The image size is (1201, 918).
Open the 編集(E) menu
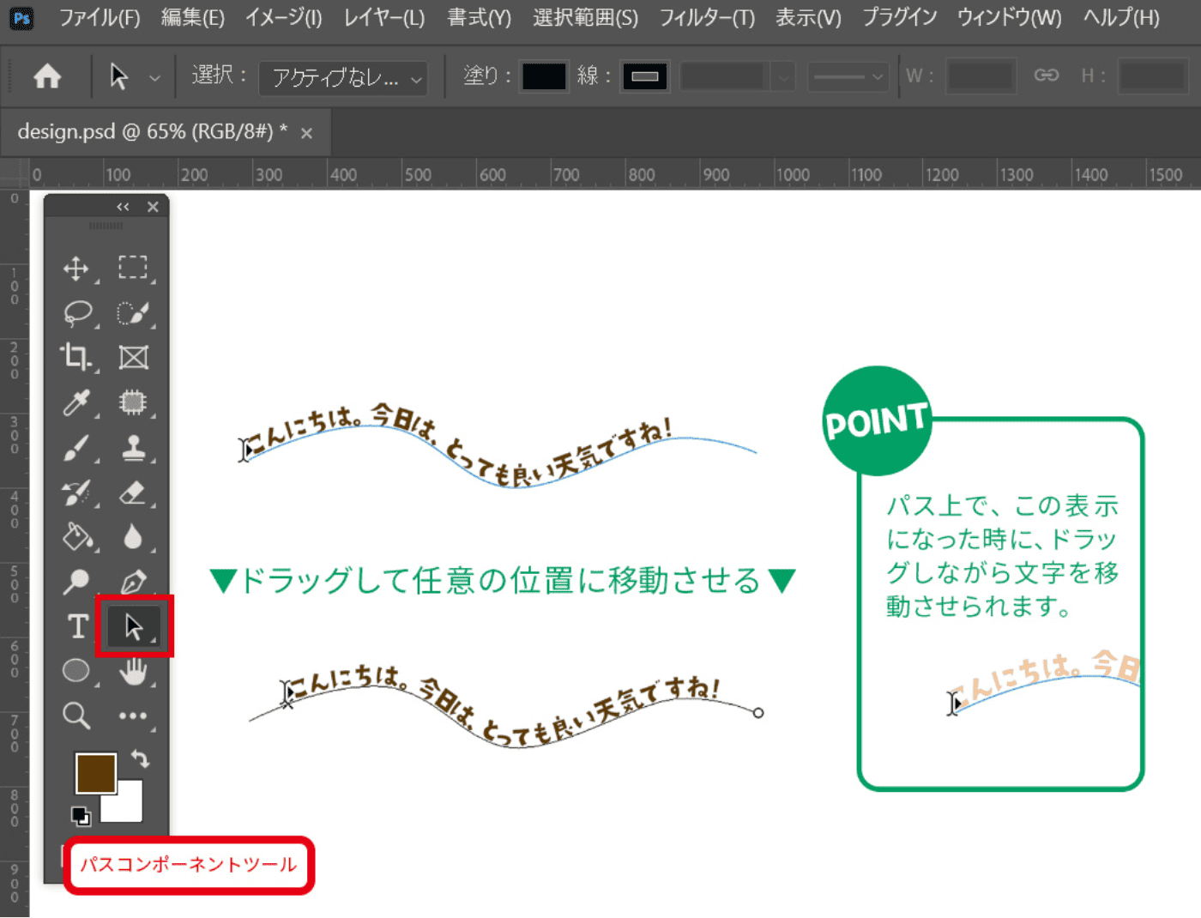click(193, 18)
